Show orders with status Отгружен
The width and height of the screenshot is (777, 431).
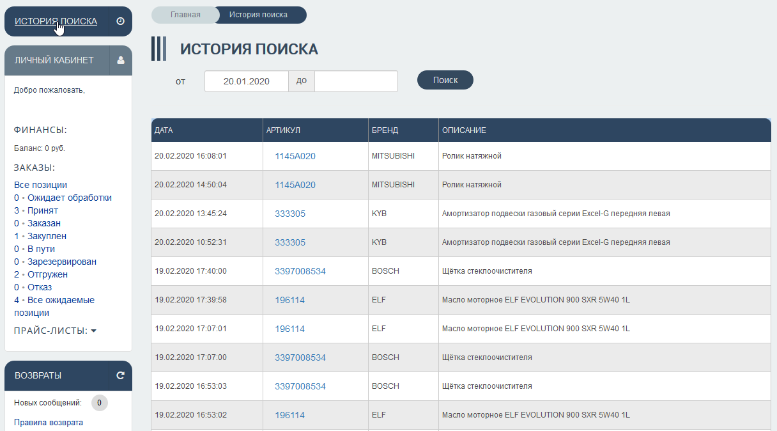(x=47, y=274)
